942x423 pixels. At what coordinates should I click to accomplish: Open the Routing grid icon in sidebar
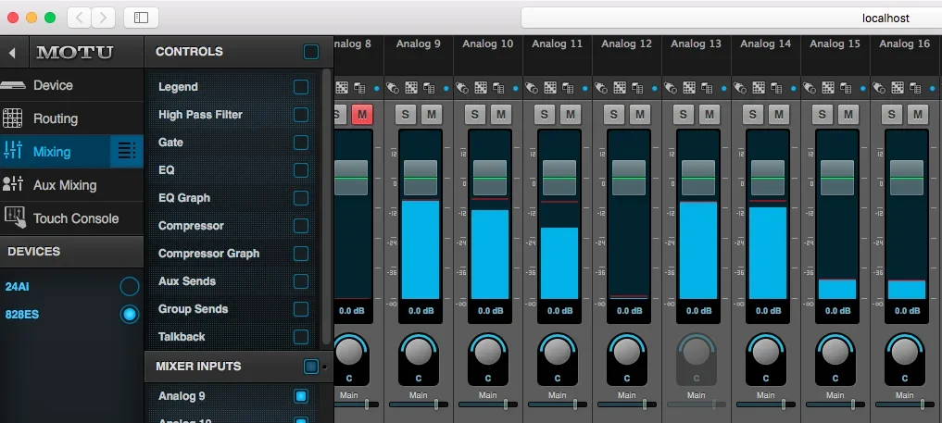pos(13,118)
